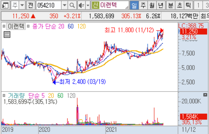Image resolution: width=209 pixels, height=134 pixels.
Task: Close the volume pane with X icon
Action: coord(205,95)
